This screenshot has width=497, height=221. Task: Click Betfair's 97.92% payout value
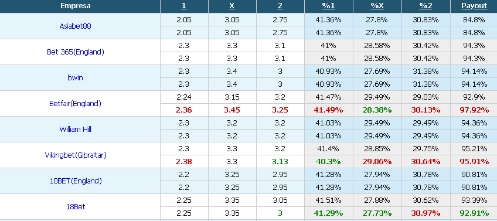click(474, 110)
